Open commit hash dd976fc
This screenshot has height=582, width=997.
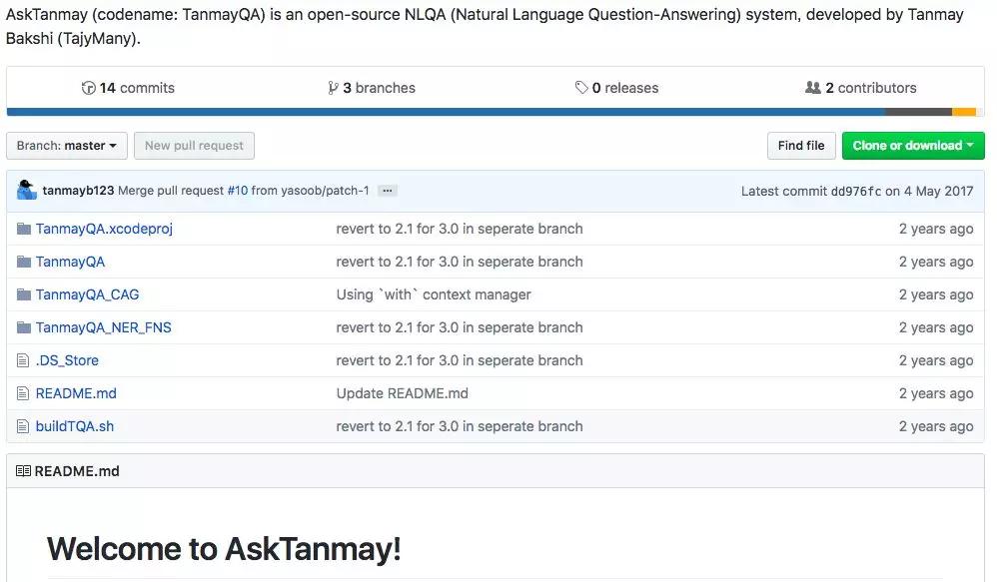[x=856, y=191]
